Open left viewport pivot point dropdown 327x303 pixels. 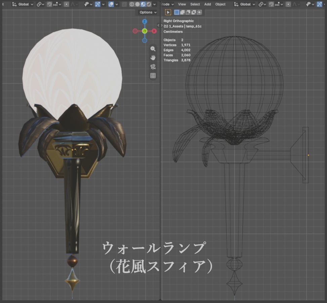40,4
